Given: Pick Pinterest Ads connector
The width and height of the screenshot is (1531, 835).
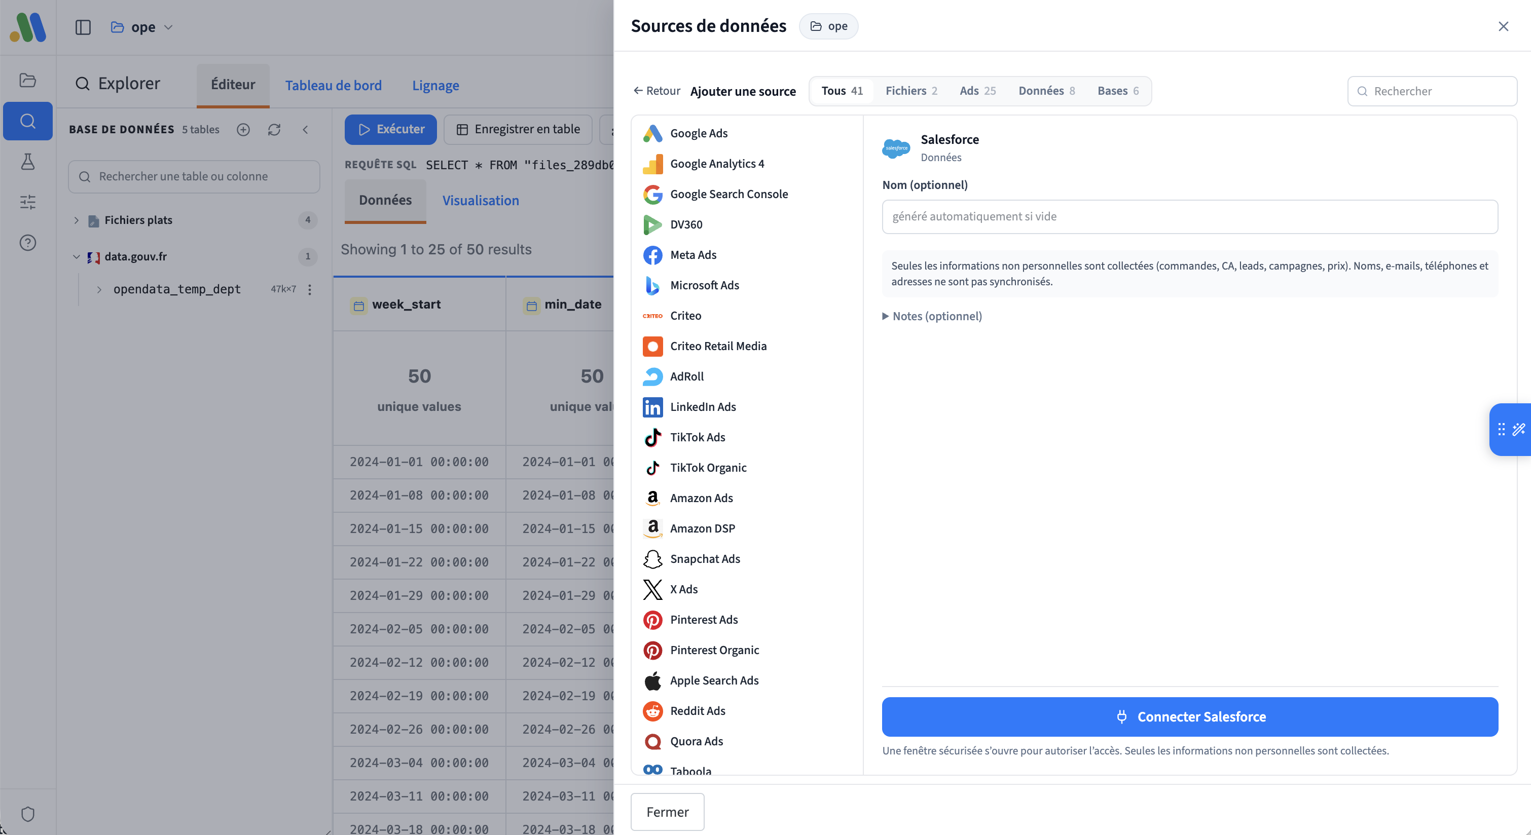Looking at the screenshot, I should point(747,620).
